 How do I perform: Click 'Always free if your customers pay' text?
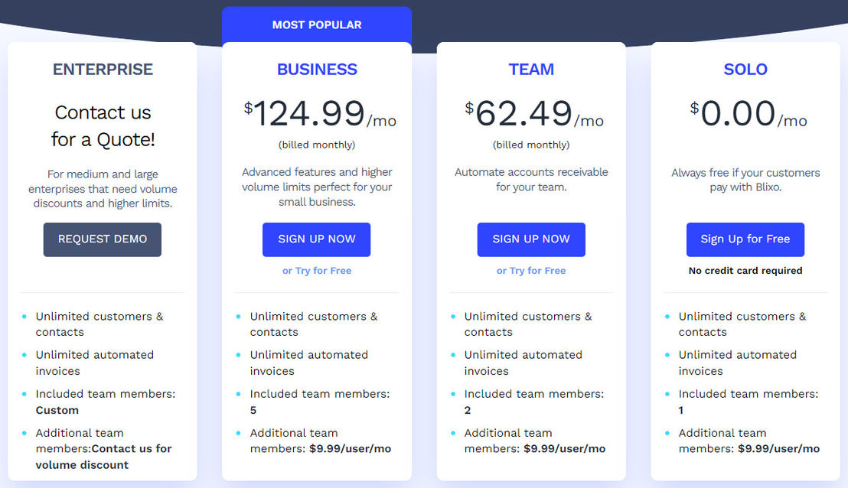coord(745,180)
